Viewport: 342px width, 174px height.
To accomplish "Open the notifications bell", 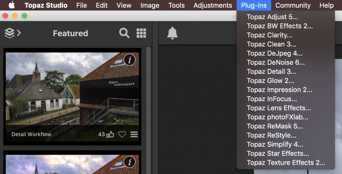I will pos(172,33).
